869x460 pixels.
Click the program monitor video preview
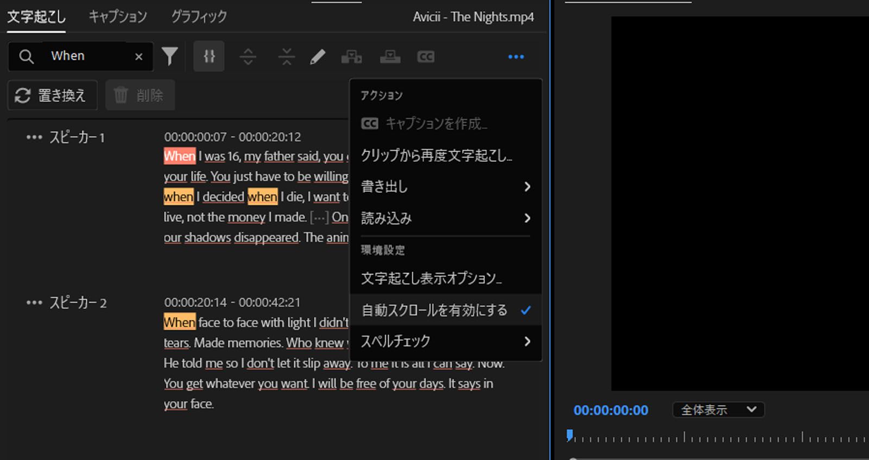[x=740, y=203]
